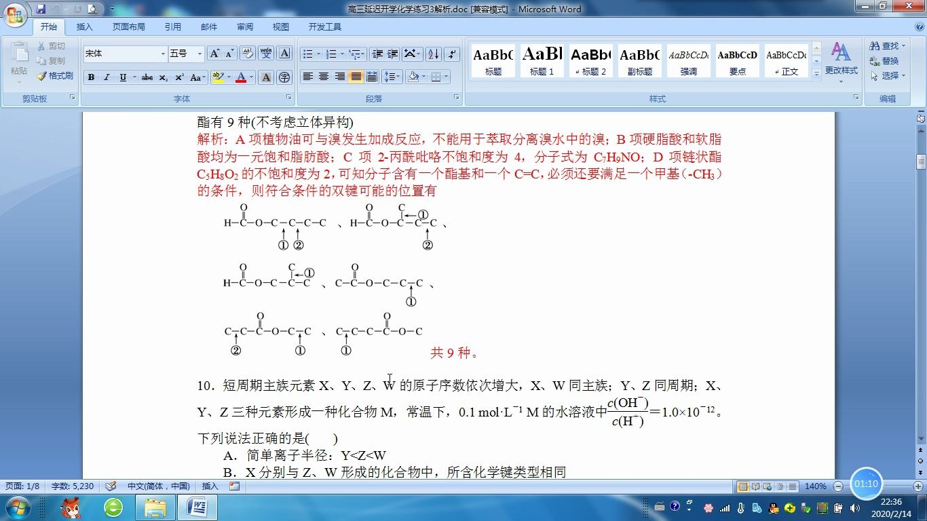Click zoom out minus button
The width and height of the screenshot is (927, 521).
point(837,486)
